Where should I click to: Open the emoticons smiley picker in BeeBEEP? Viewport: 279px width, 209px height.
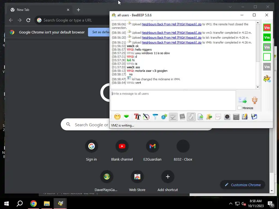tap(117, 117)
